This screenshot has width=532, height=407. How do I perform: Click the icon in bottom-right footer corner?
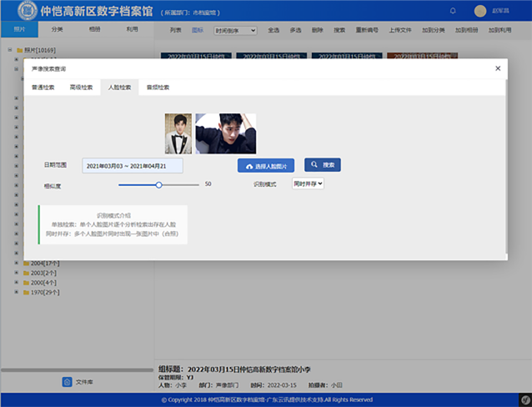coord(523,399)
